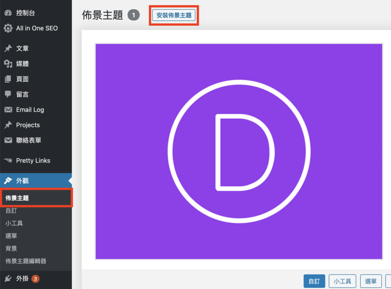Click the 小工具 button under the theme
Image resolution: width=391 pixels, height=289 pixels.
click(342, 281)
